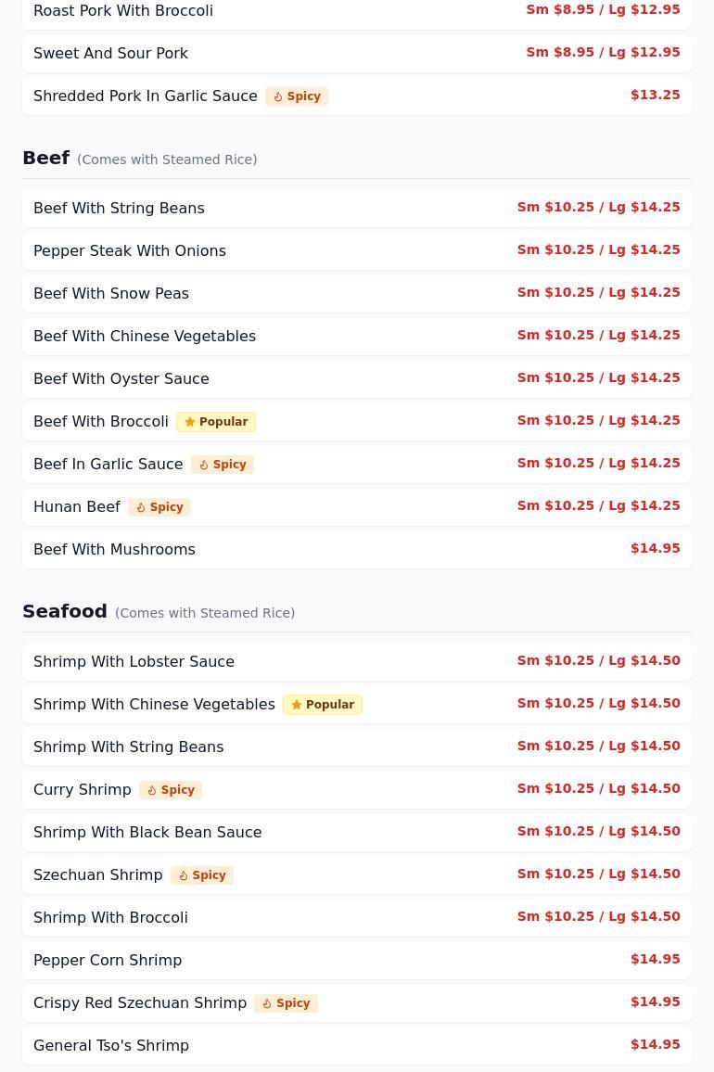
Task: Click the Popular star badge on Beef With Broccoli
Action: pyautogui.click(x=216, y=422)
